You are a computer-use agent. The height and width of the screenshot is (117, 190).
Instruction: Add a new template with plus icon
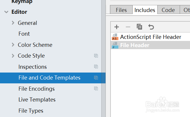(117, 27)
